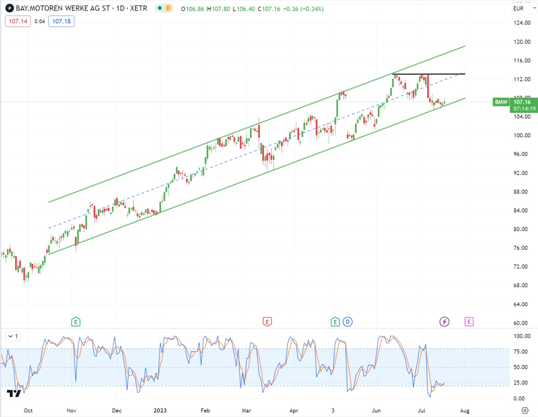The height and width of the screenshot is (417, 538).
Task: Click the green BMW price label
Action: coord(500,102)
